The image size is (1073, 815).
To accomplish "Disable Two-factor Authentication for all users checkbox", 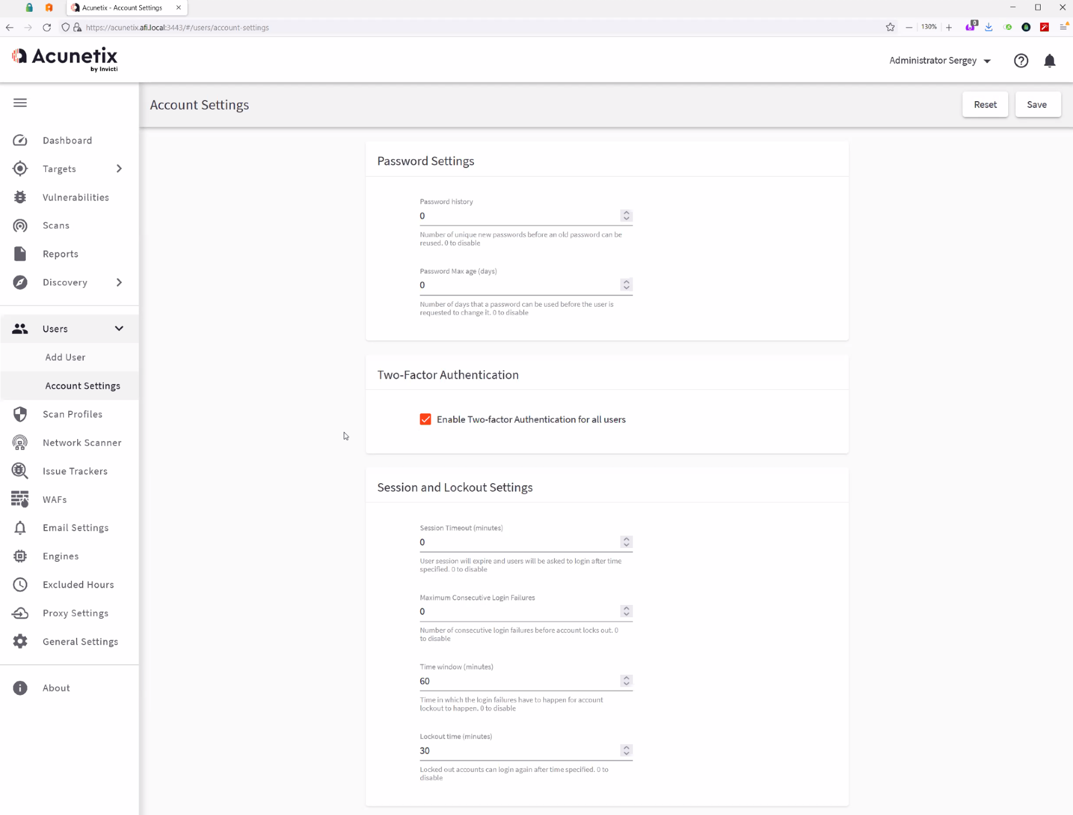I will 425,420.
